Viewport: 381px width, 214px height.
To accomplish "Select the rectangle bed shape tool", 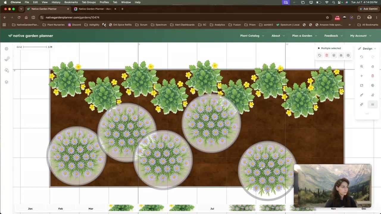I will (x=362, y=85).
